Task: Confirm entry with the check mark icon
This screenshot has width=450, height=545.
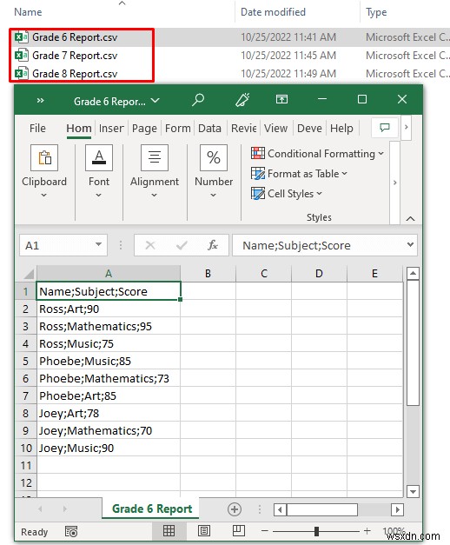Action: tap(182, 246)
